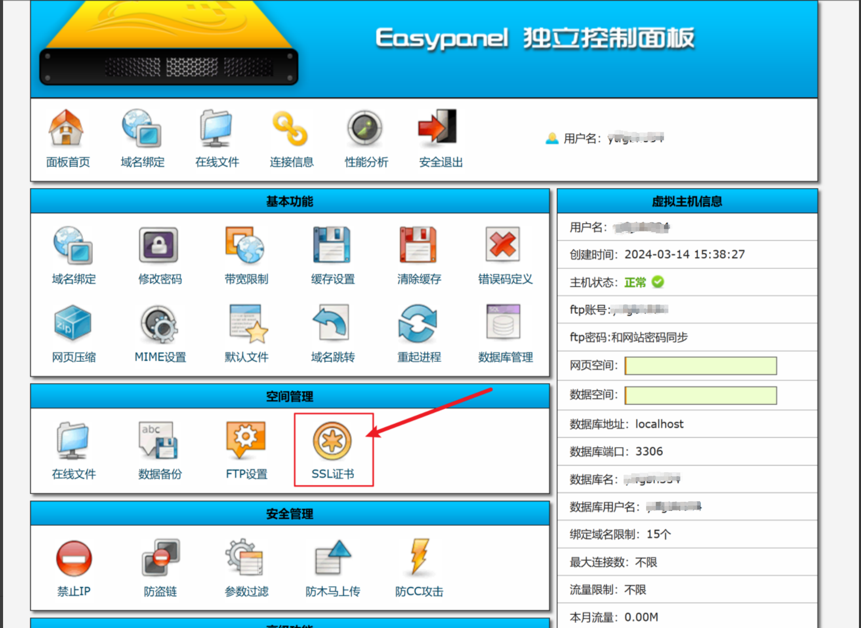The height and width of the screenshot is (628, 861).
Task: Click the top bar 域名绑定 icon
Action: point(141,128)
